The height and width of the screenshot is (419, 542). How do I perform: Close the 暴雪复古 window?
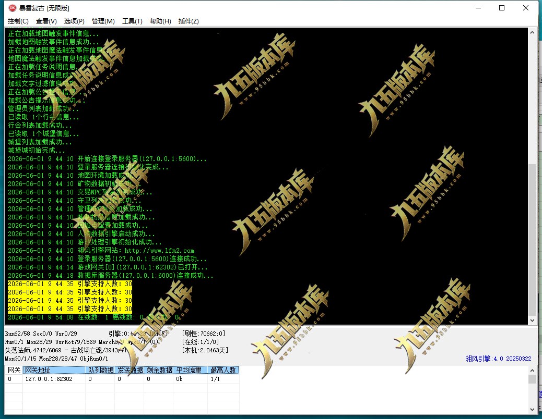click(526, 8)
